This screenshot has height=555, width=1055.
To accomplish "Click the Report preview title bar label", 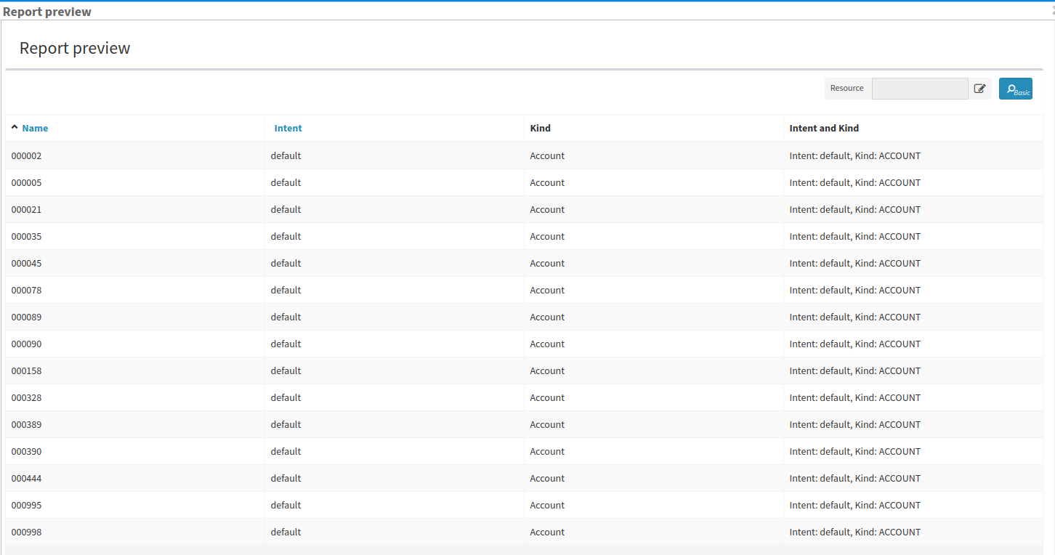I will (x=47, y=11).
